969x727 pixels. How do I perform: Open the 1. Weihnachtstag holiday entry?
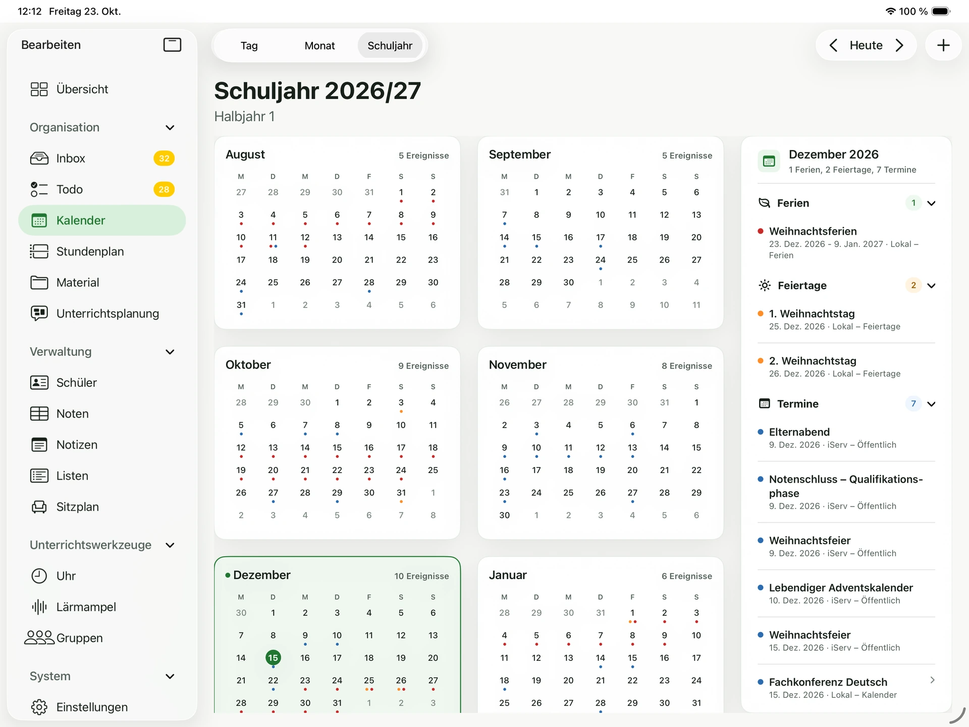[x=846, y=320]
